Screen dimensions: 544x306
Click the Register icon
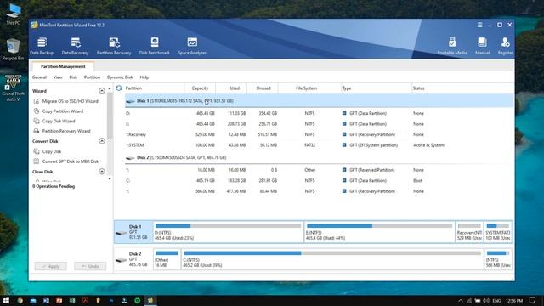point(505,46)
